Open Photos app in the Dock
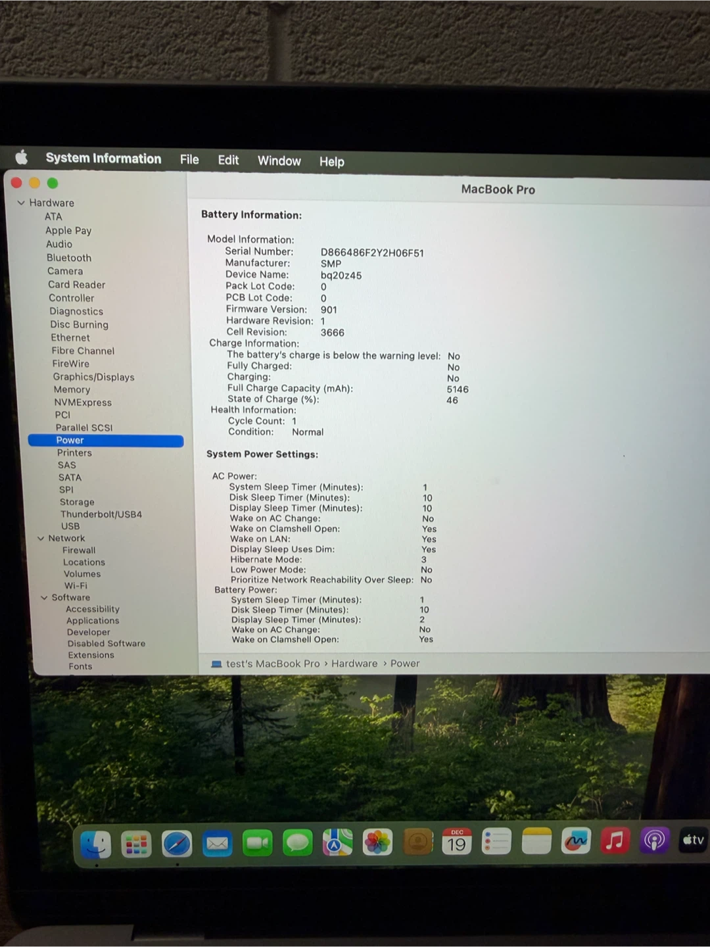Image resolution: width=710 pixels, height=947 pixels. click(x=377, y=842)
